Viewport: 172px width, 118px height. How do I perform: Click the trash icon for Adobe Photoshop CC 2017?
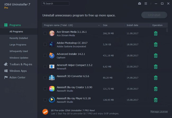156,44
